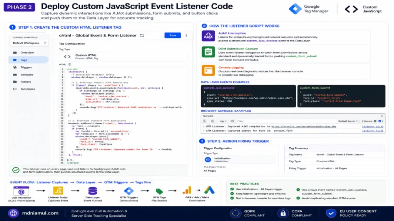Image resolution: width=394 pixels, height=221 pixels.
Task: Click the 'GoHighLevel Full Automation' footer text
Action: tap(99, 211)
